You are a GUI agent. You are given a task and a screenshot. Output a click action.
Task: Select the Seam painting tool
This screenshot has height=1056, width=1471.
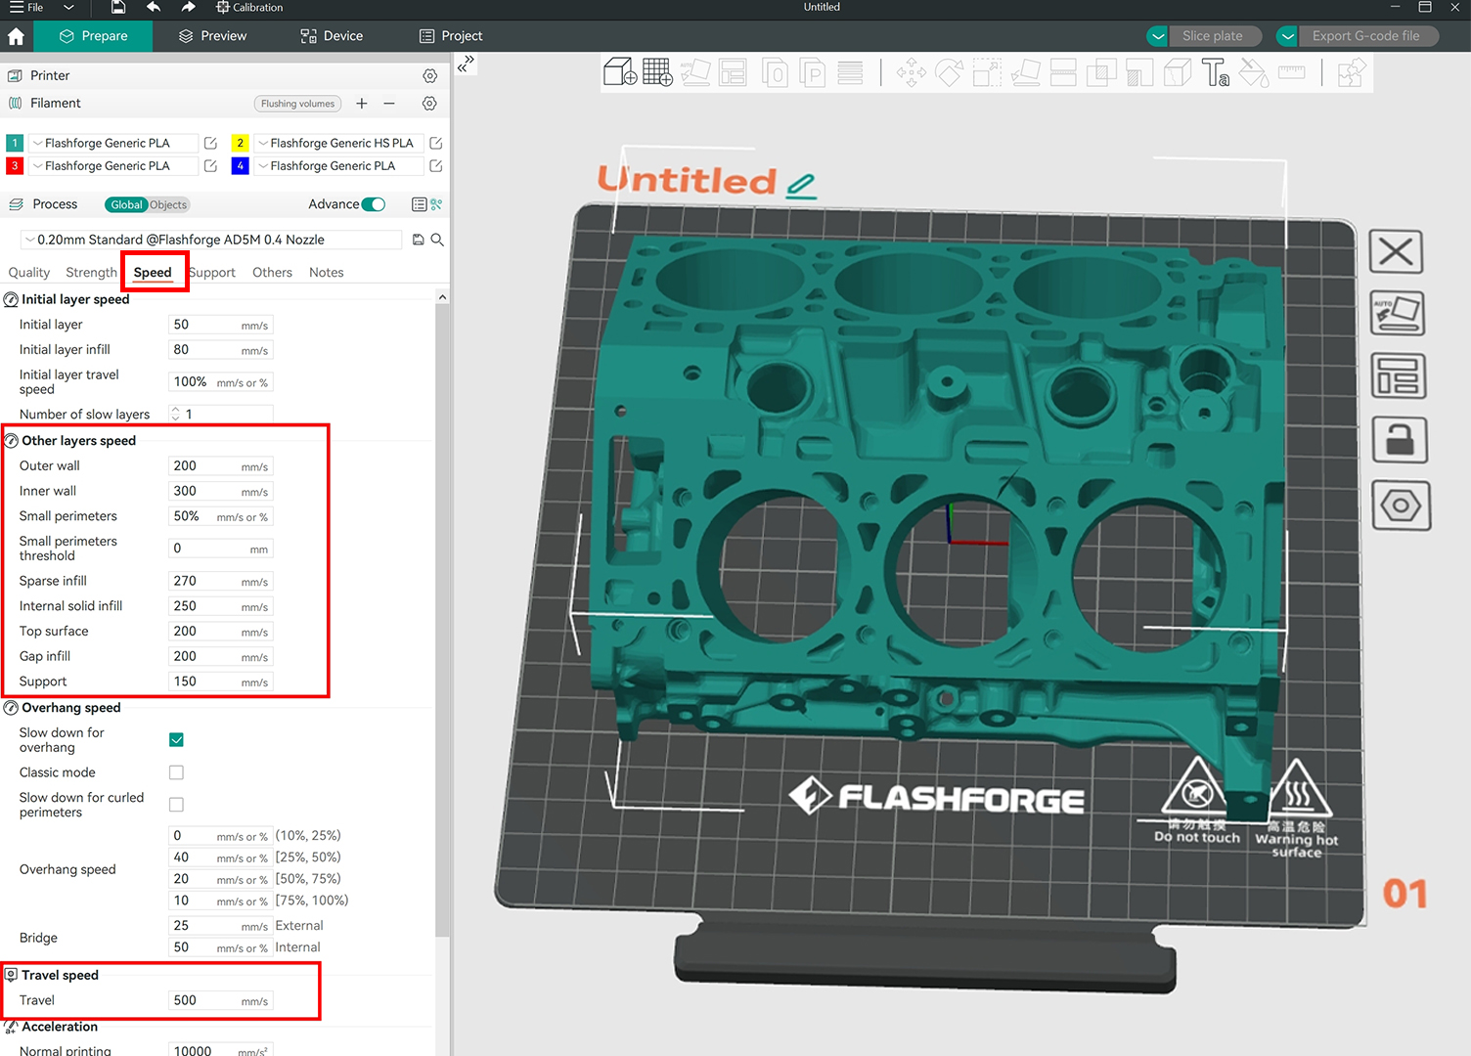[1178, 73]
